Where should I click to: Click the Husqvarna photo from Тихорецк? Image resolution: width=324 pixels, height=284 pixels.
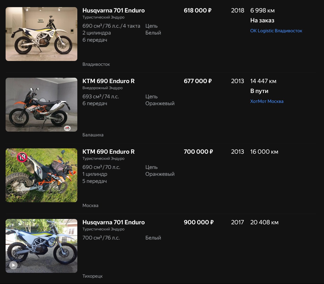pos(41,246)
